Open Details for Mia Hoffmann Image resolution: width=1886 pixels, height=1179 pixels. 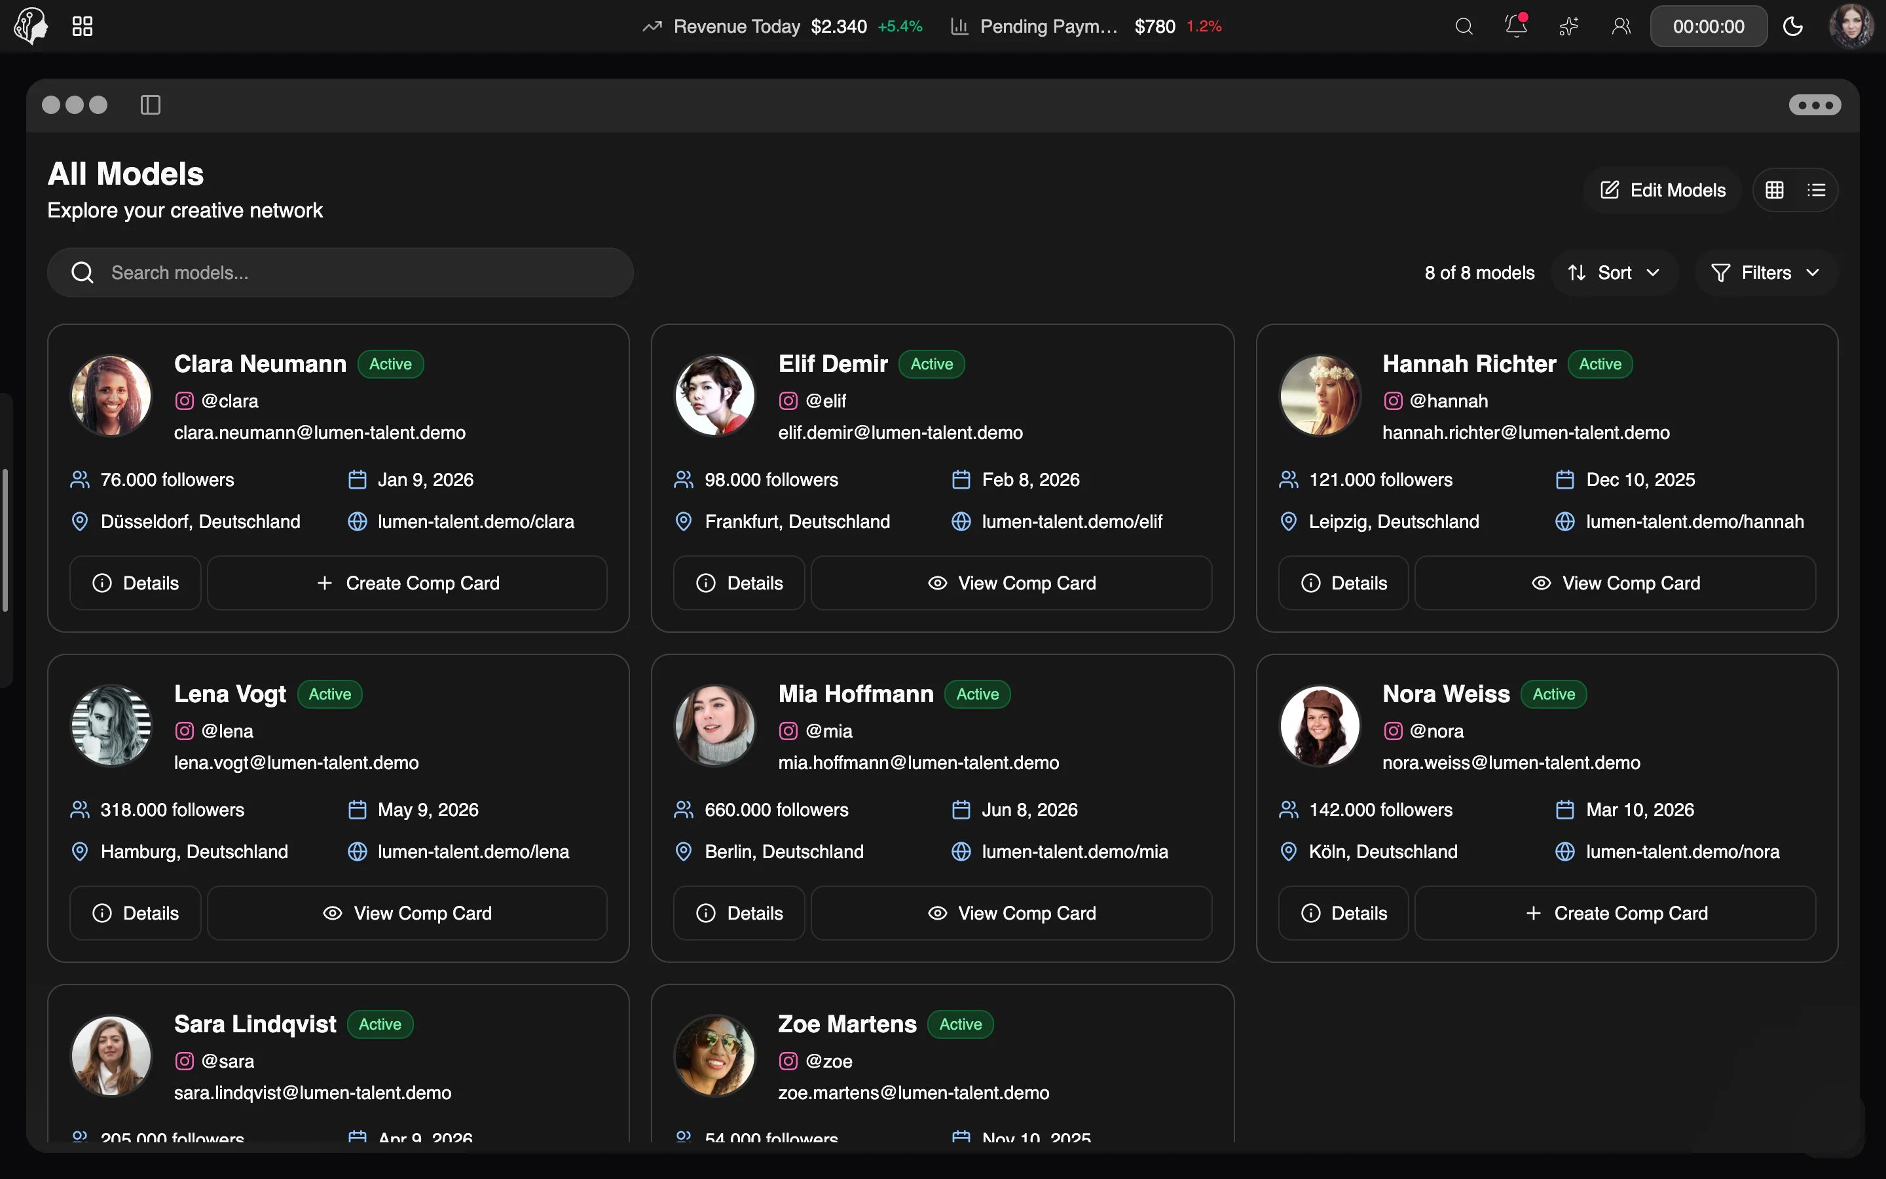pos(739,912)
